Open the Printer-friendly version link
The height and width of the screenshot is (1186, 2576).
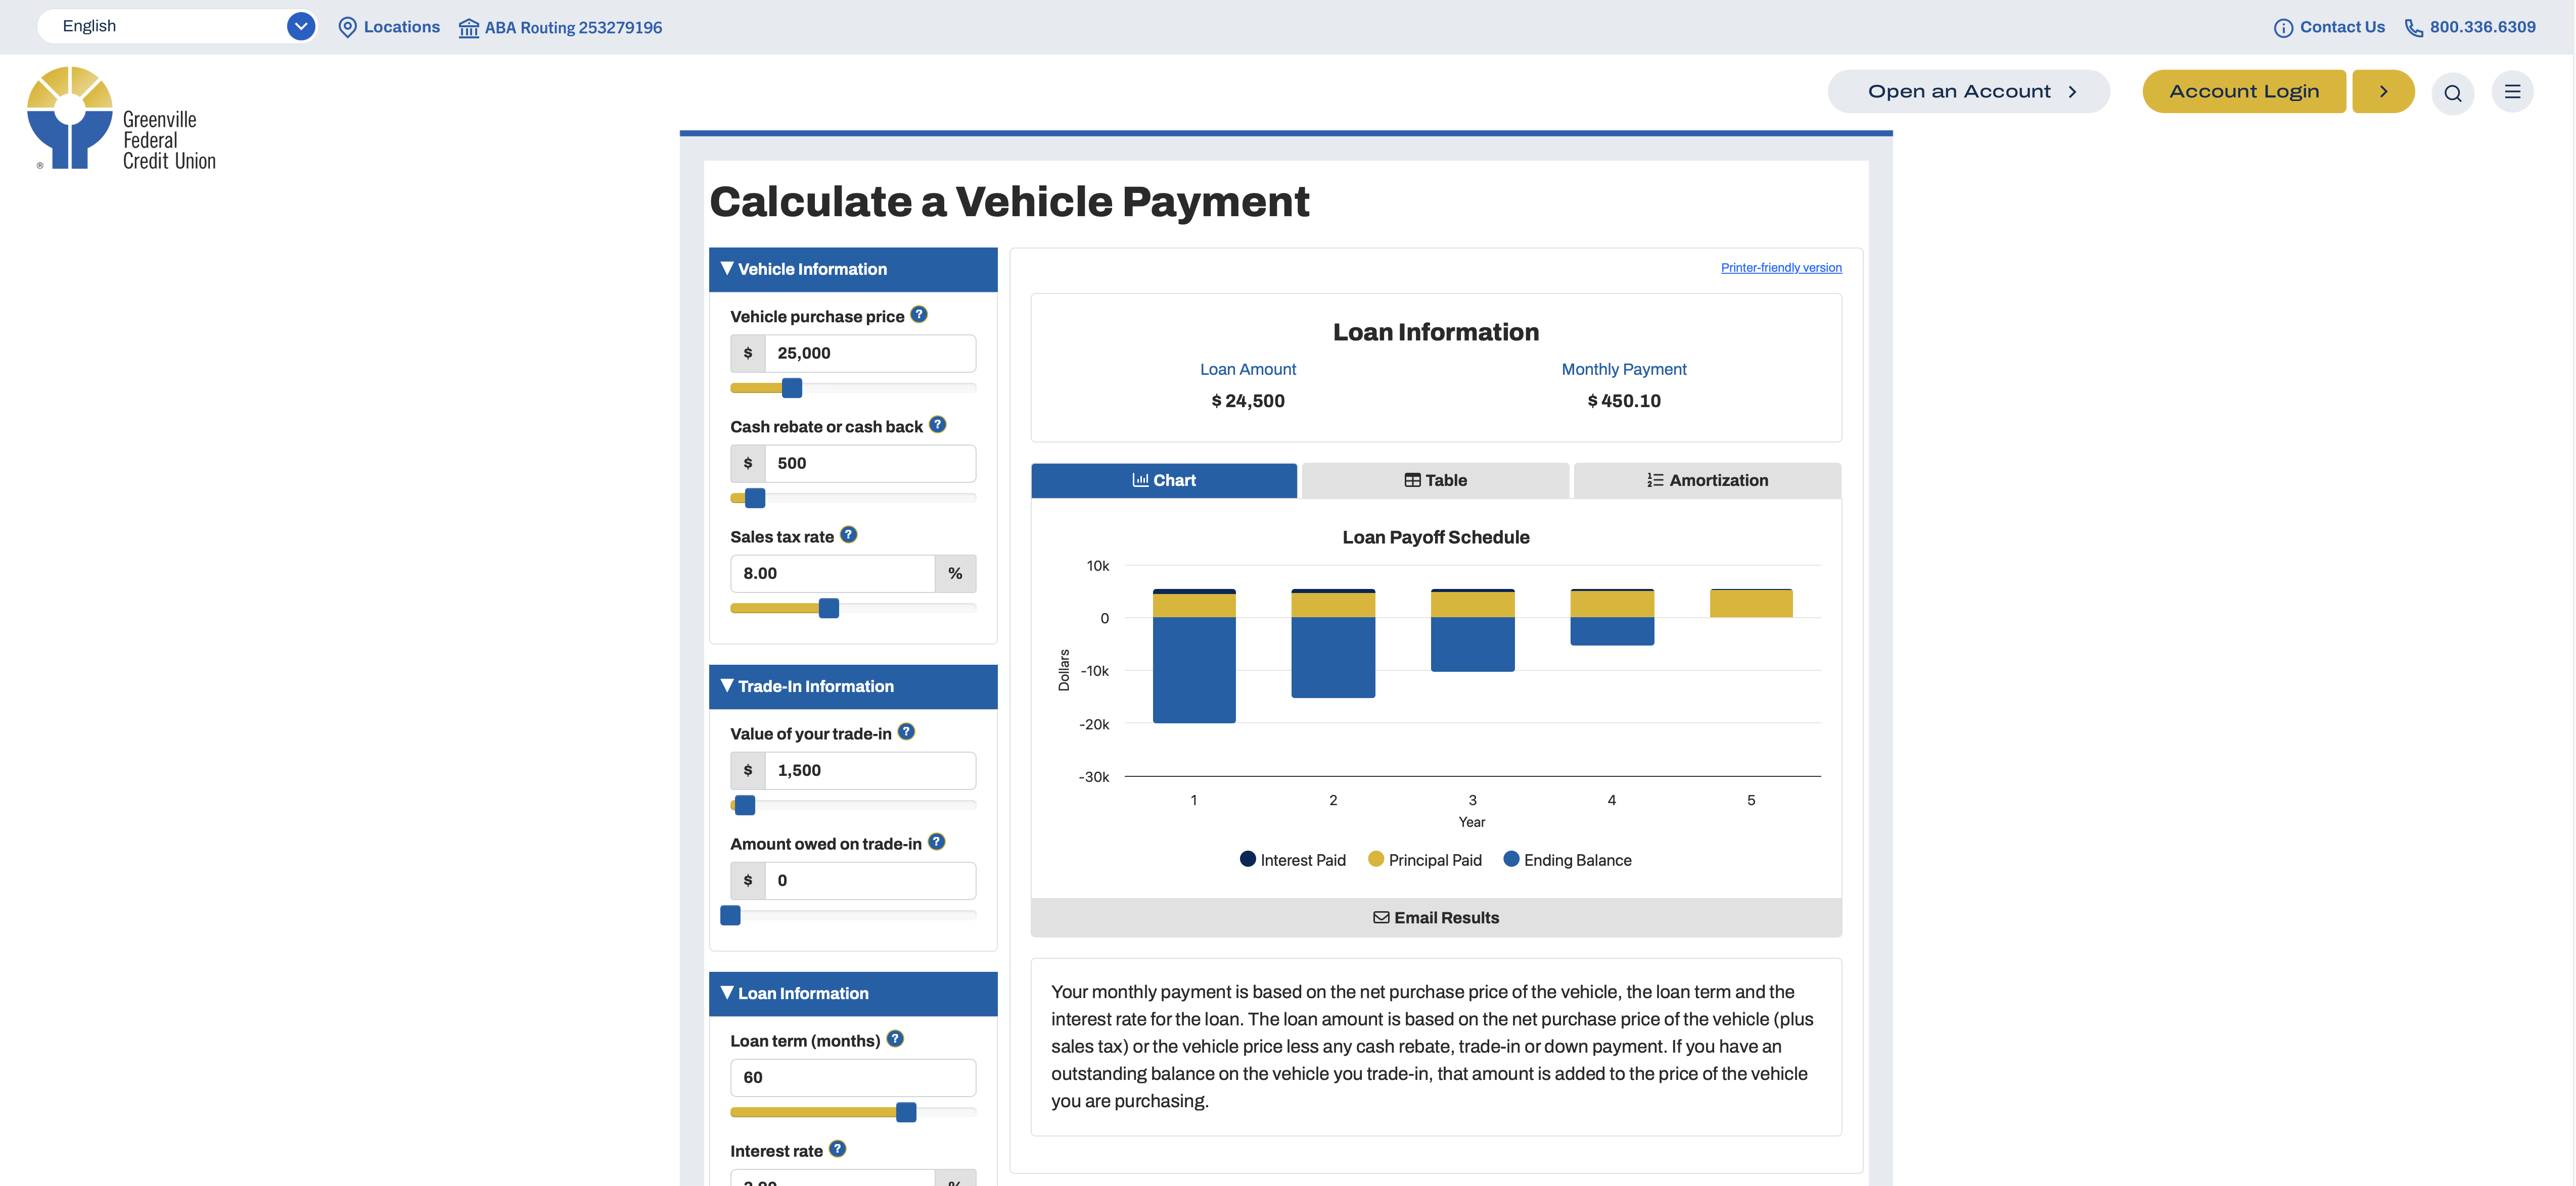1780,268
